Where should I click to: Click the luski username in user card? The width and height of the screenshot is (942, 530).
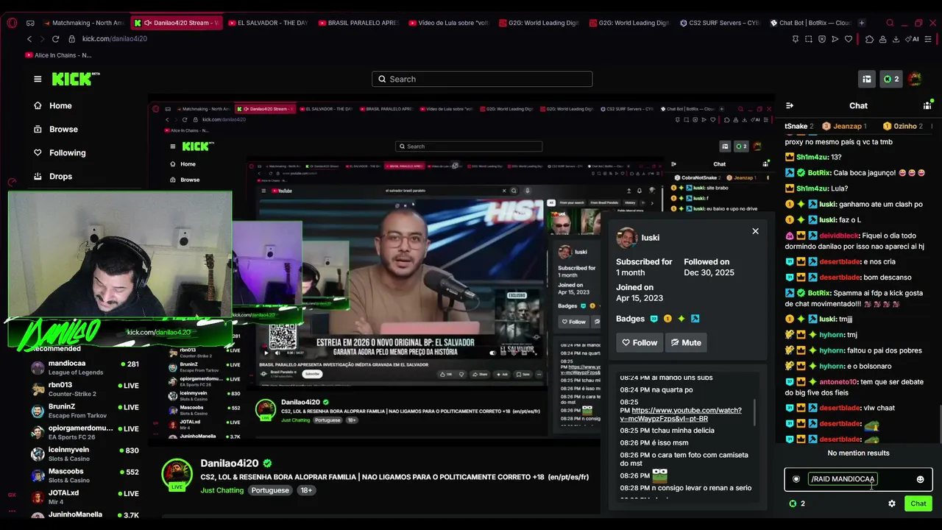coord(650,238)
